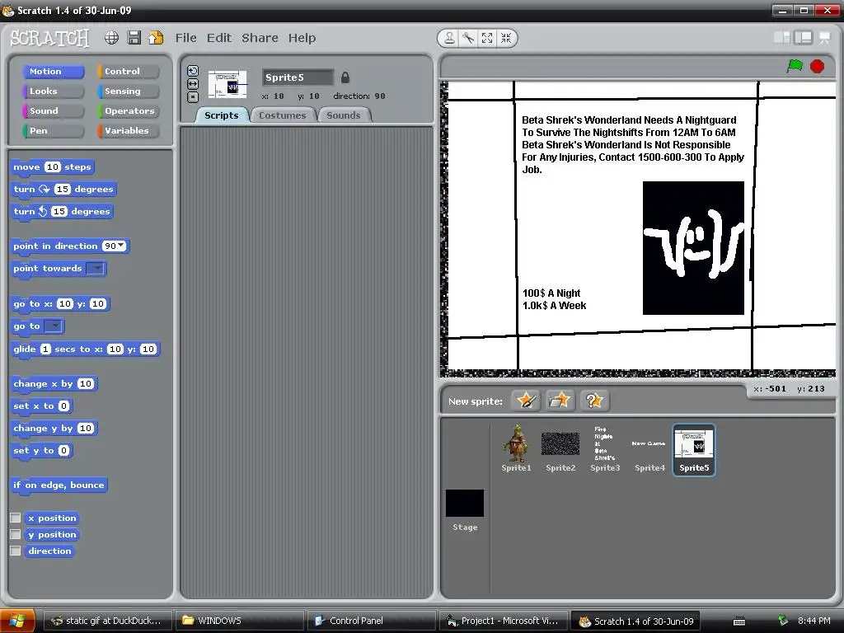Viewport: 844px width, 633px height.
Task: Select Sprite5 in the sprite list
Action: pos(694,449)
